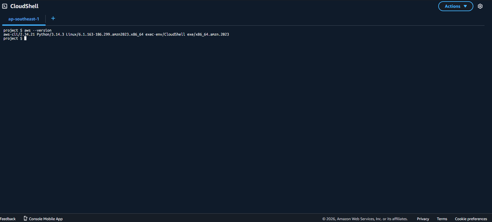Viewport: 492px width, 222px height.
Task: Expand the Actions dropdown menu
Action: click(x=456, y=6)
